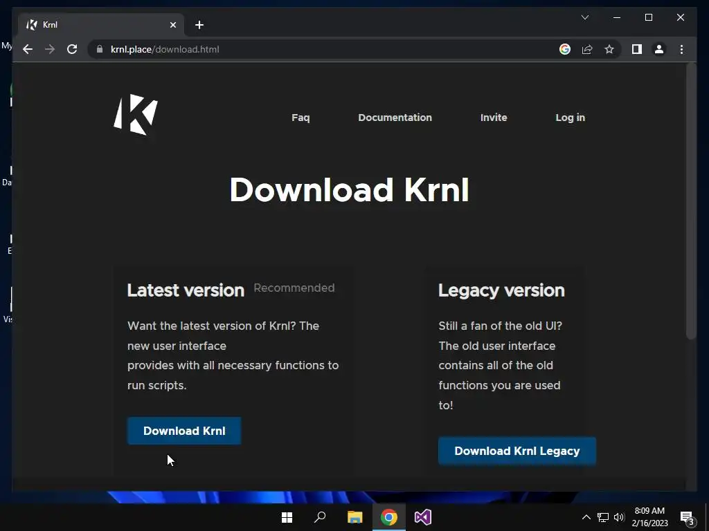Click the Recommended label
This screenshot has width=709, height=531.
point(294,288)
